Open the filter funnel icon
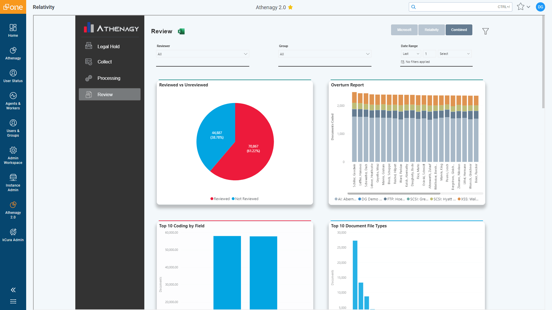 point(485,31)
